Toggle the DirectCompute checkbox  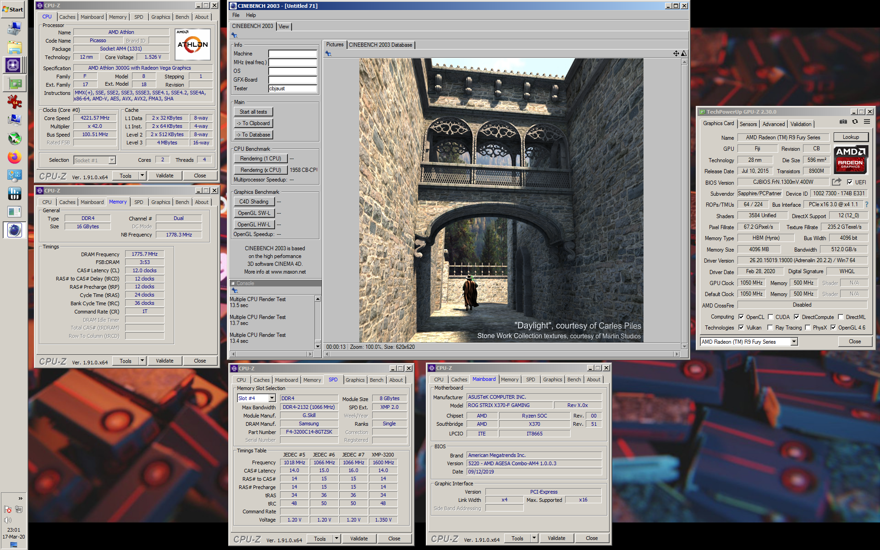(x=797, y=317)
